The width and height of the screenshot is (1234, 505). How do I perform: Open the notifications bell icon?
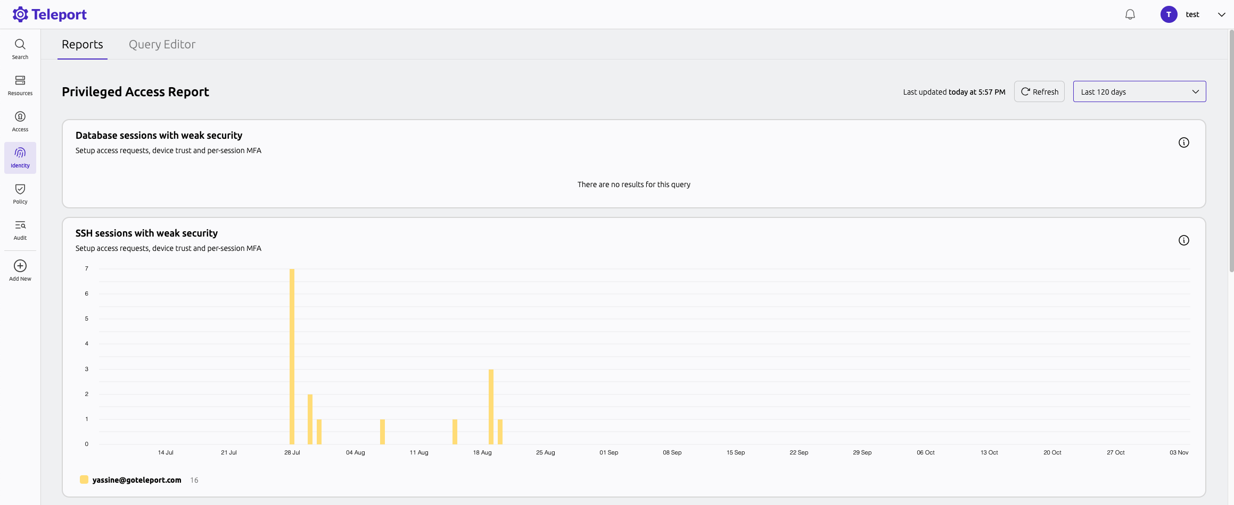pos(1130,14)
